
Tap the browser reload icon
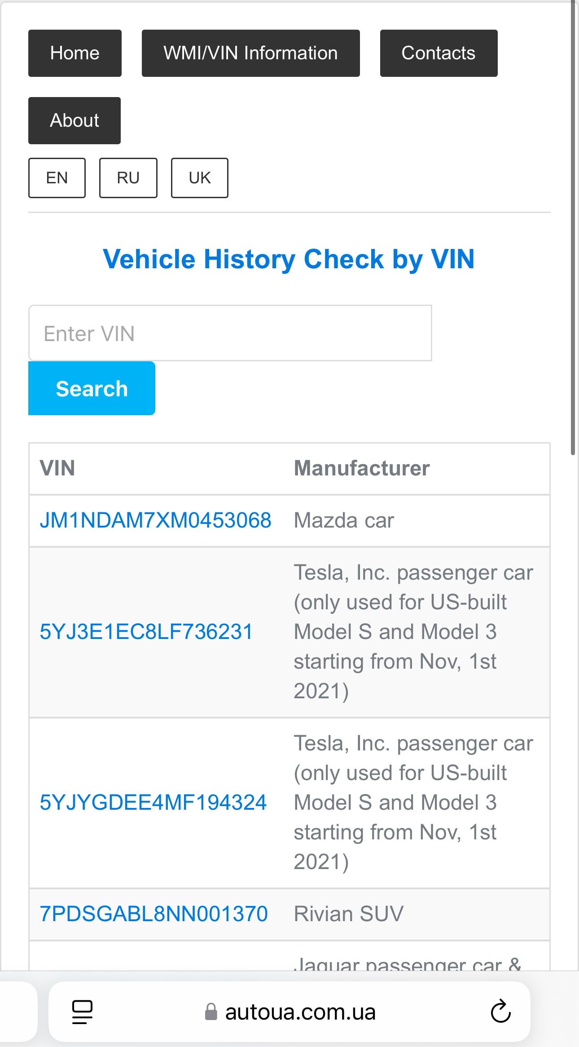click(x=500, y=1012)
